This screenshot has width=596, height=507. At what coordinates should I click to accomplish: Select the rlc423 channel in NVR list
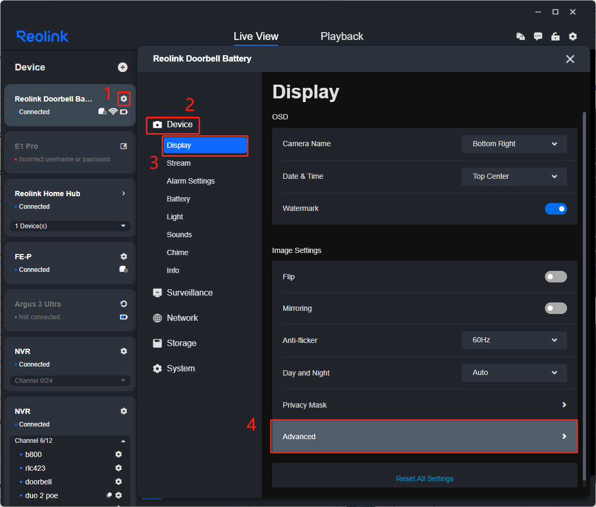pos(35,468)
